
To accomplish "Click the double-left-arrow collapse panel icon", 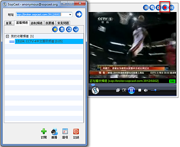I will click(172, 8).
